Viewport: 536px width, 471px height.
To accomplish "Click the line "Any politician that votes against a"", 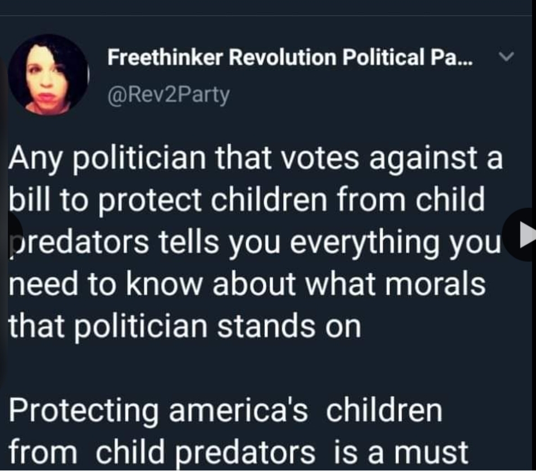I will [256, 159].
